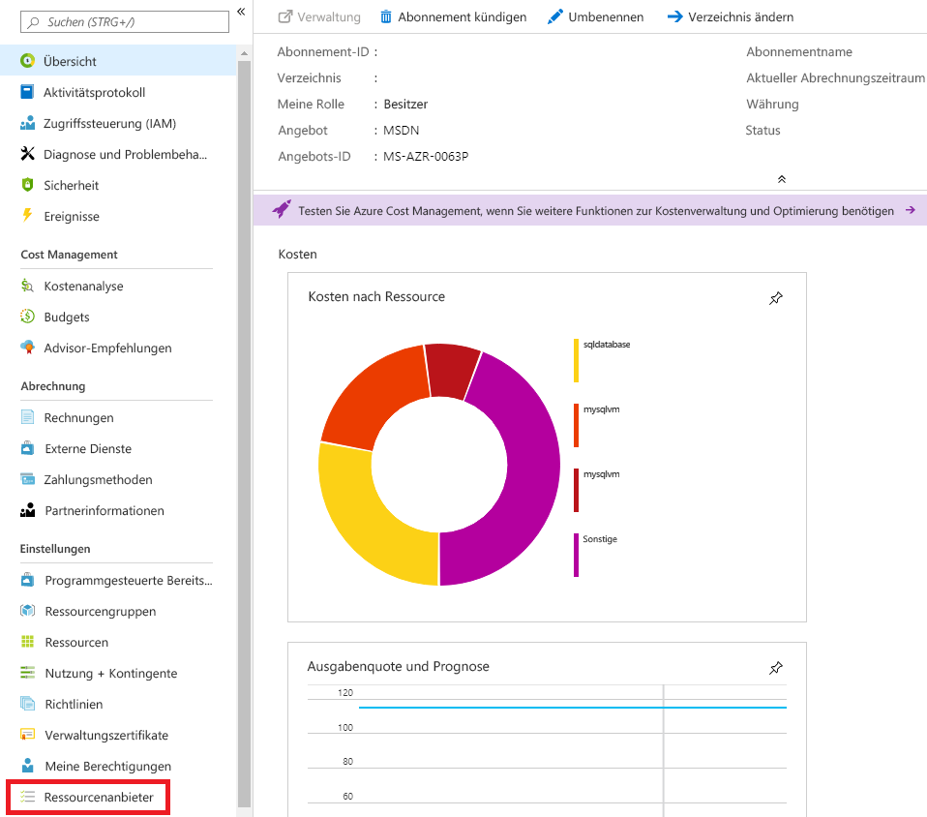Click the Advisor-Empfehlungen lightbulb icon
Viewport: 927px width, 817px height.
click(26, 348)
